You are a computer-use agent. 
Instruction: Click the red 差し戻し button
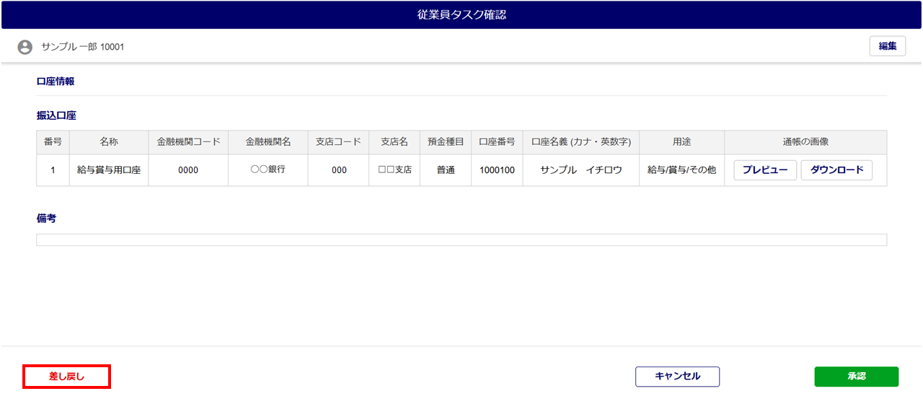point(66,377)
